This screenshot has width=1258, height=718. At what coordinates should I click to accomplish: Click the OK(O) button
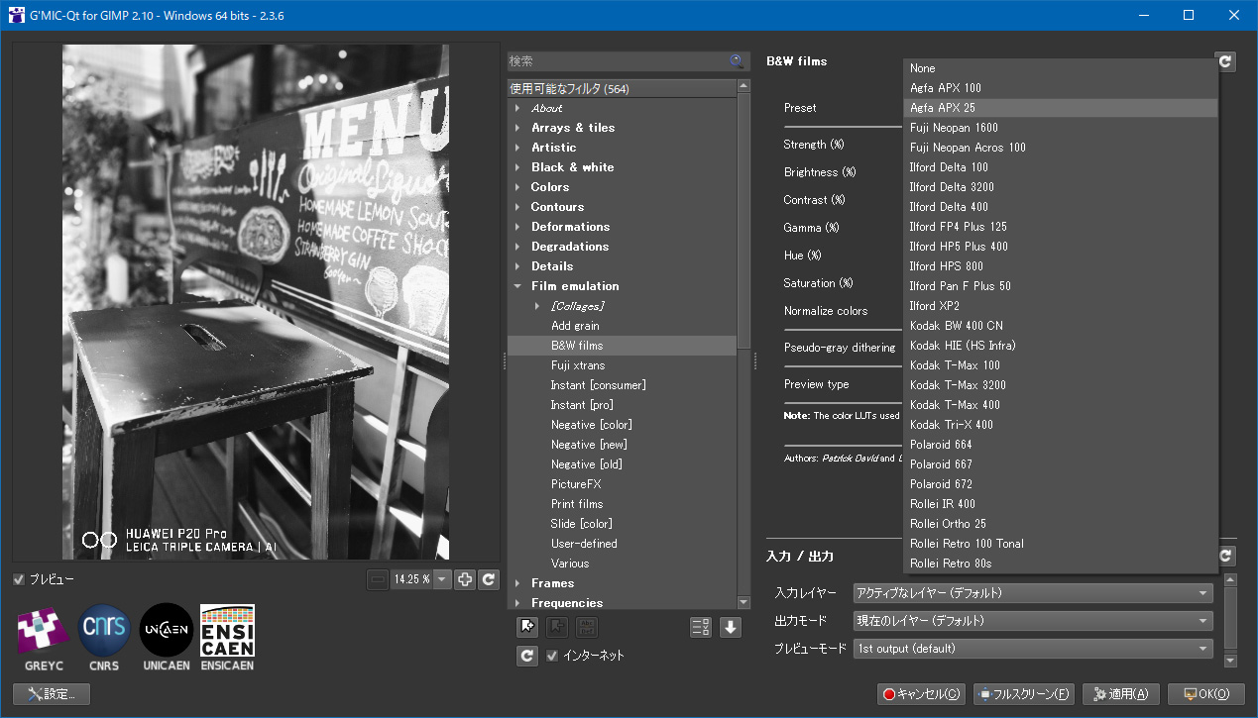pyautogui.click(x=1205, y=694)
